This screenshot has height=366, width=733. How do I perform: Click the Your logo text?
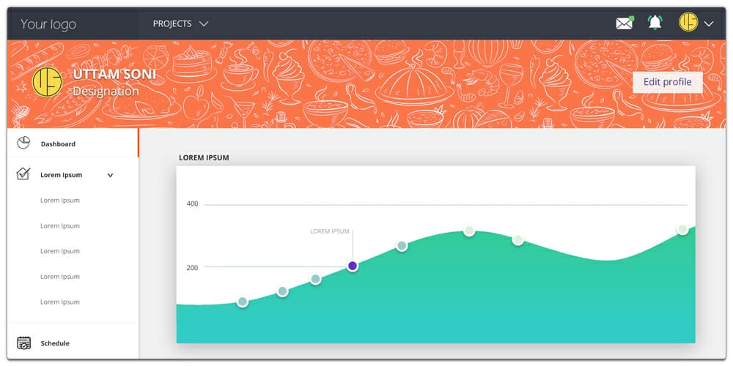click(48, 24)
